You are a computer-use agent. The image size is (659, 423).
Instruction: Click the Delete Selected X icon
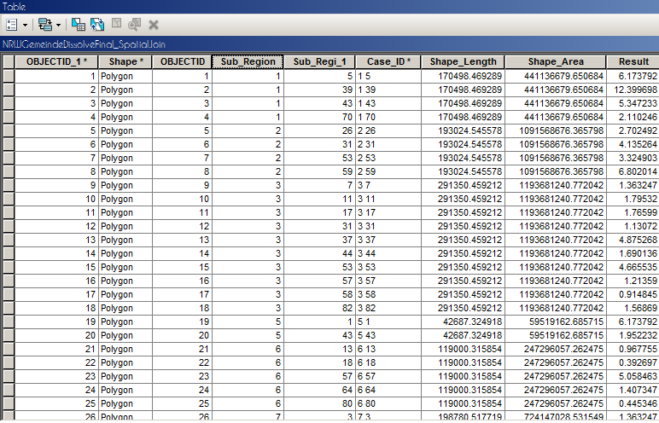click(154, 26)
